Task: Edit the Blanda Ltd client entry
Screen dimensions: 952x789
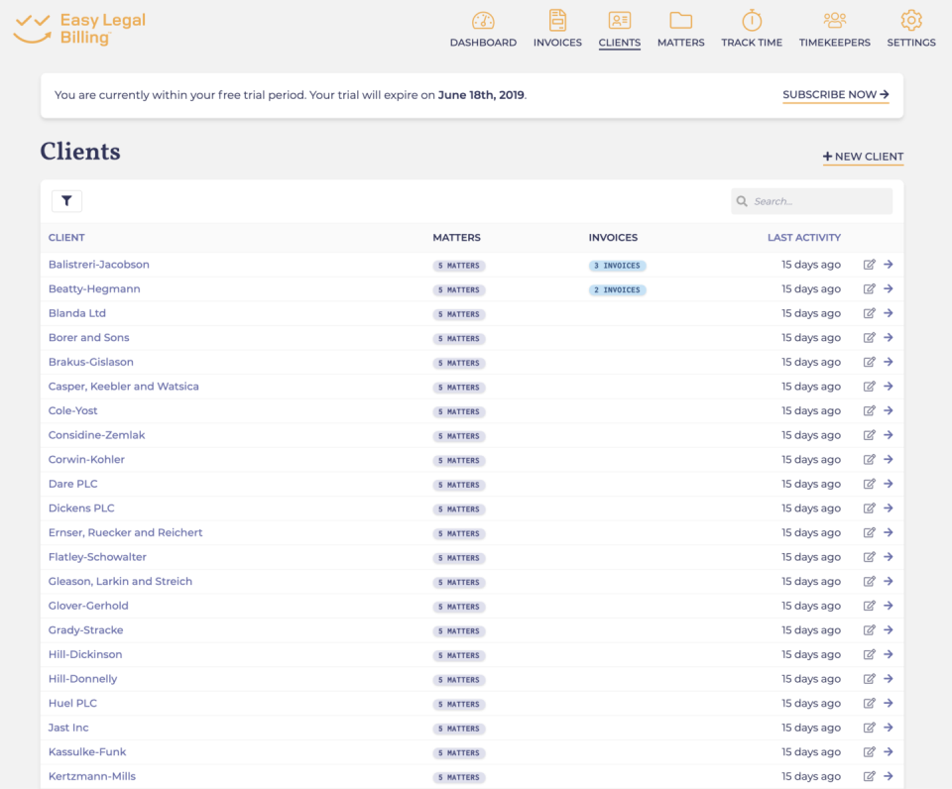Action: (871, 313)
